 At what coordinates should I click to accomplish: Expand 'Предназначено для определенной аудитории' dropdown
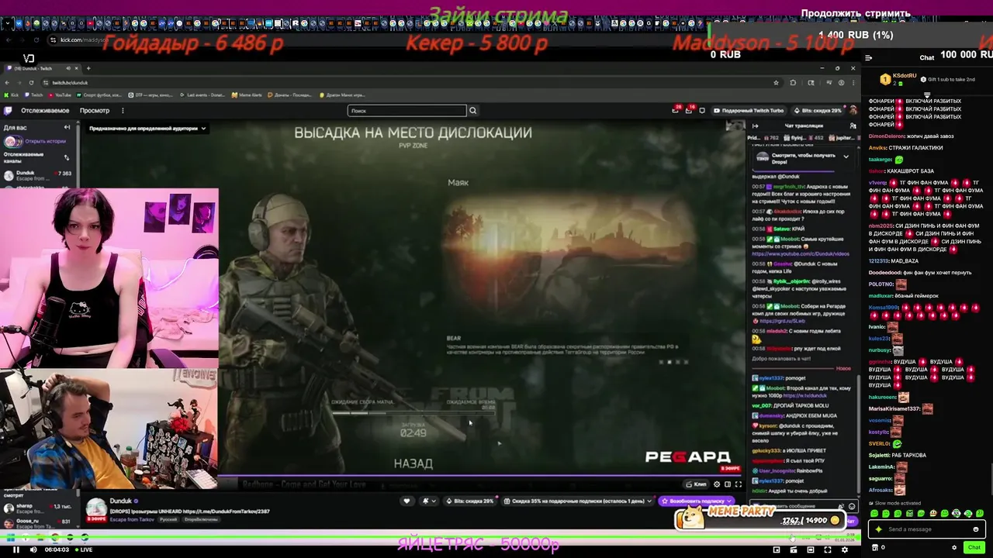pyautogui.click(x=147, y=129)
